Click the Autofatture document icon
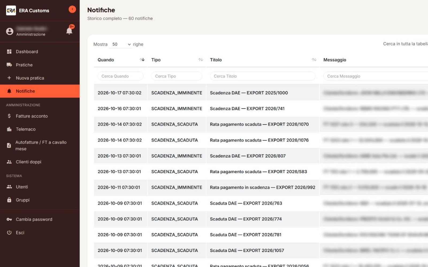 point(9,146)
